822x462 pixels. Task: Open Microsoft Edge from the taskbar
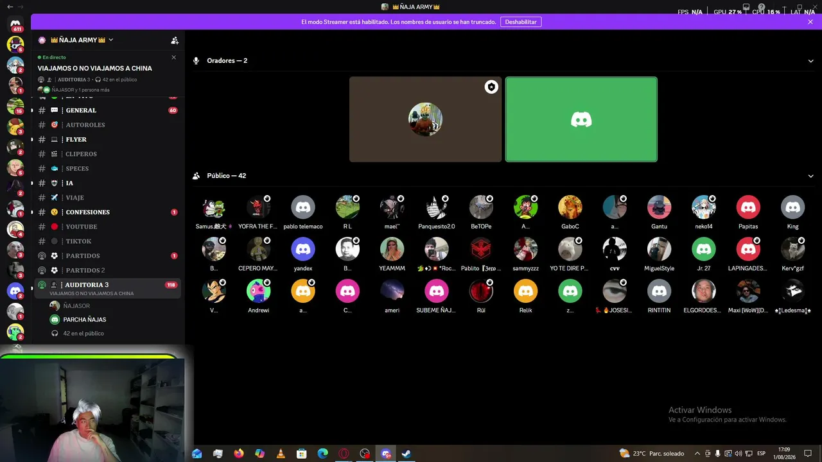tap(323, 454)
